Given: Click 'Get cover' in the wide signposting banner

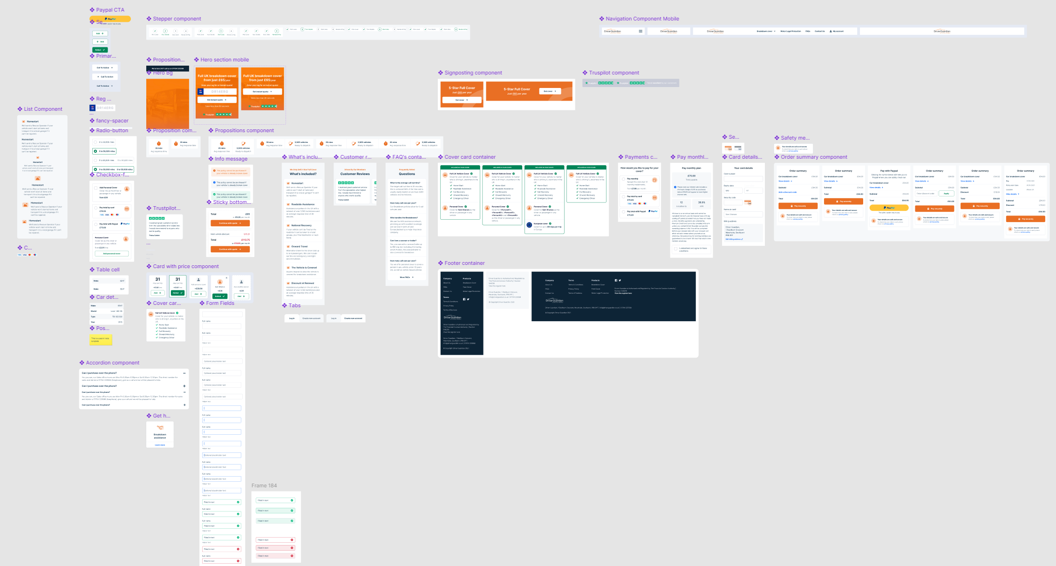Looking at the screenshot, I should (x=550, y=91).
